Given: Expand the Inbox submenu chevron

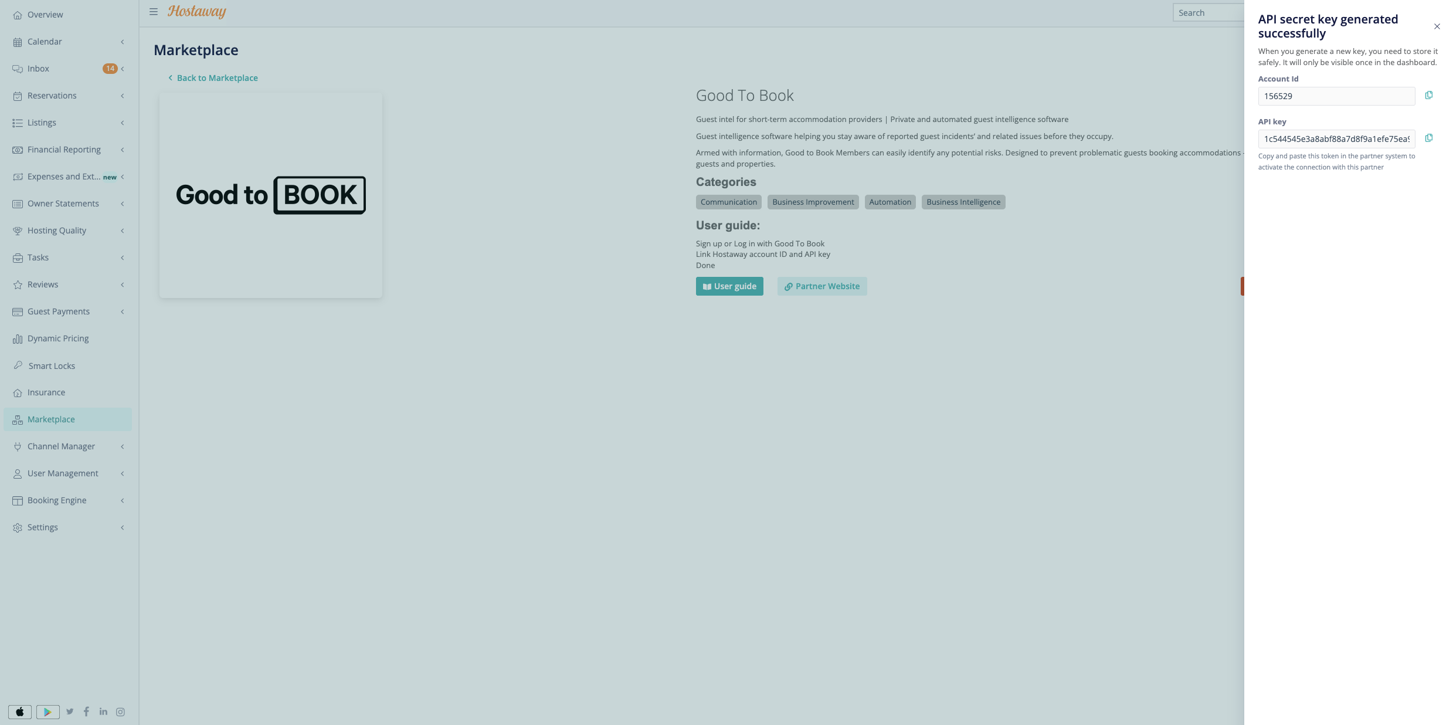Looking at the screenshot, I should pyautogui.click(x=123, y=69).
